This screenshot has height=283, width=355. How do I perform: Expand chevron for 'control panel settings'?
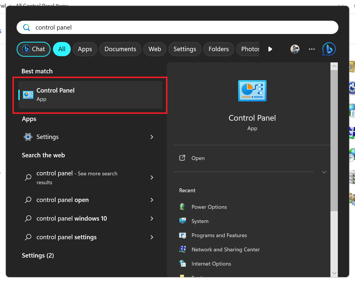[x=152, y=237]
